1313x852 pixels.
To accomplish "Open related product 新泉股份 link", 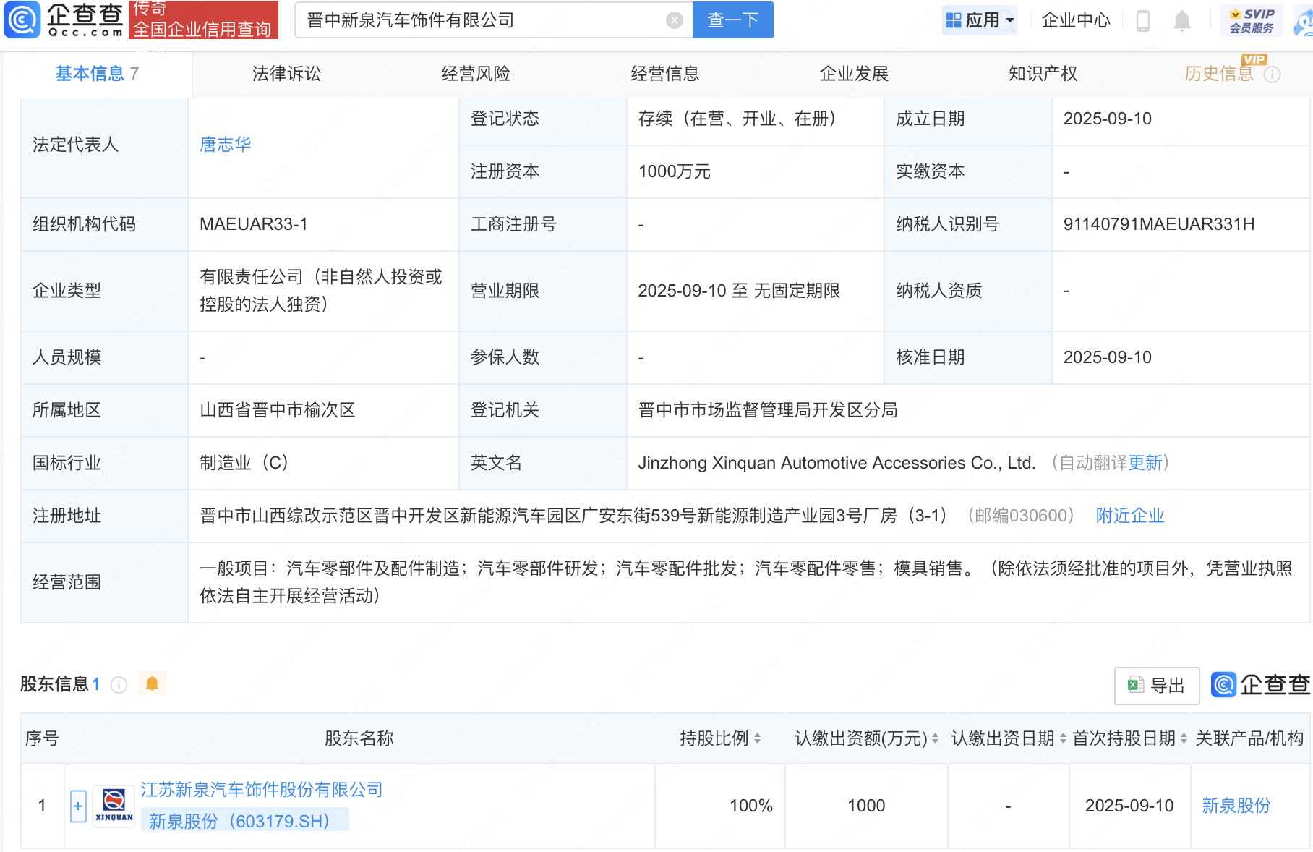I will [1236, 806].
